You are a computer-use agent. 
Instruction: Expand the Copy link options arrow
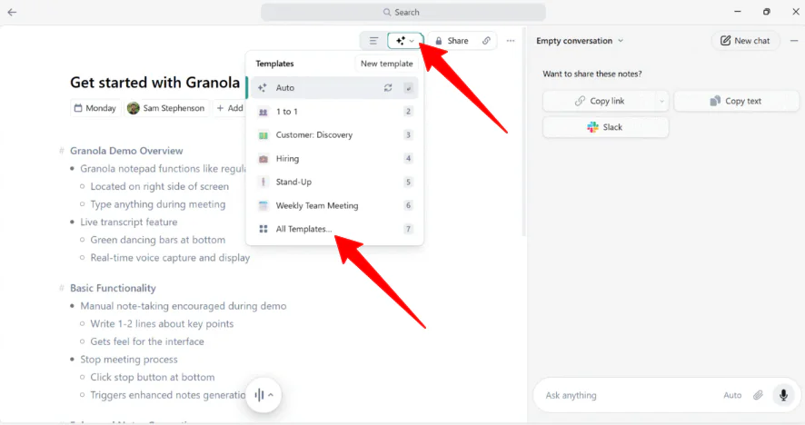click(x=661, y=101)
